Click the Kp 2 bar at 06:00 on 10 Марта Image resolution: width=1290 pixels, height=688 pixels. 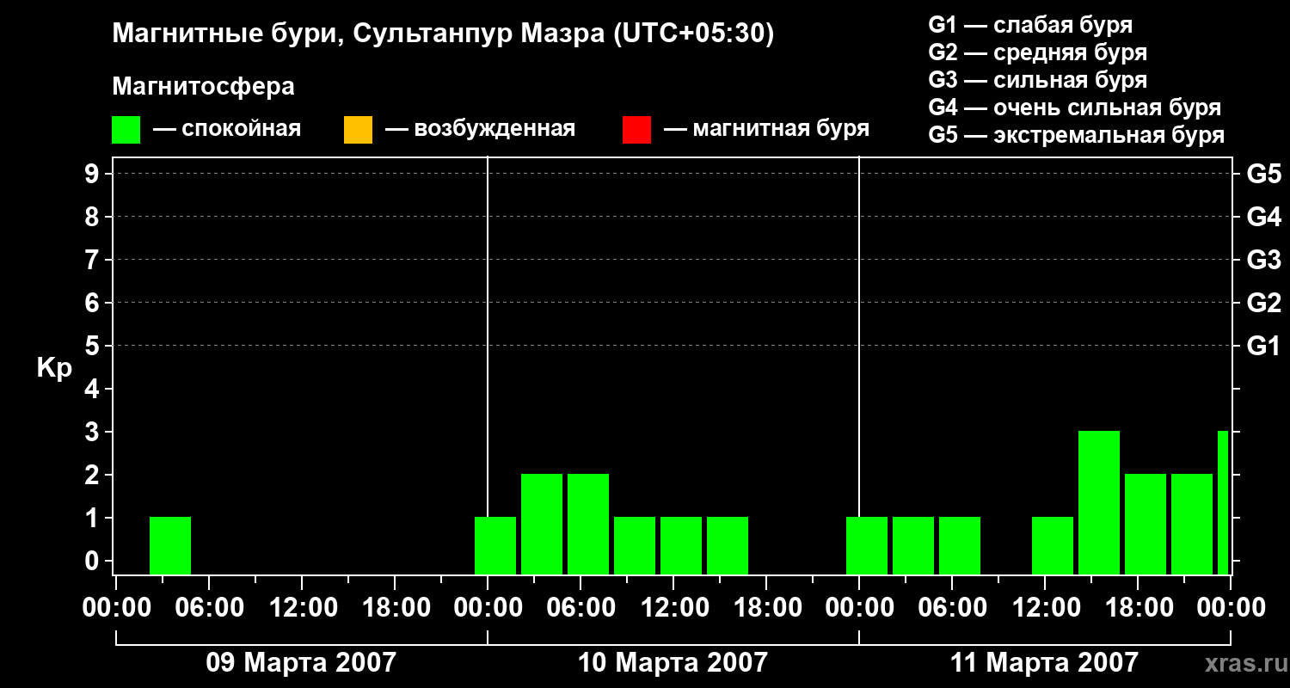click(588, 524)
